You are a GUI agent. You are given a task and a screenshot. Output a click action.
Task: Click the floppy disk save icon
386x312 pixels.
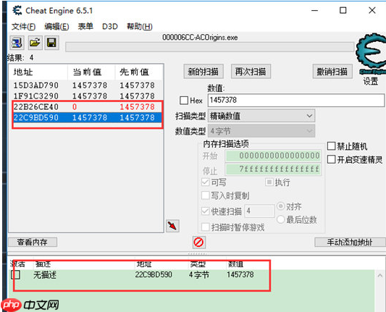pyautogui.click(x=51, y=43)
